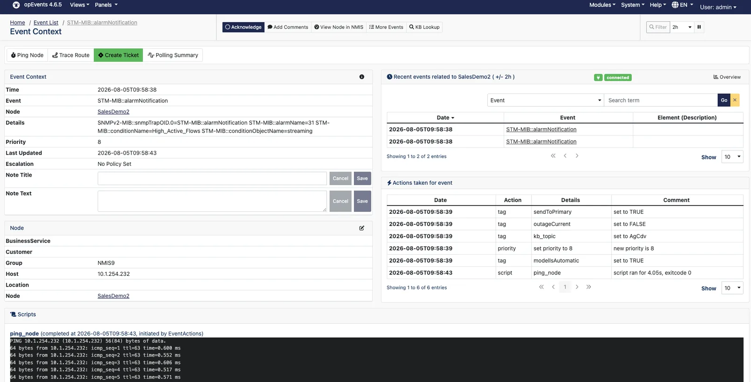Sort actions table by Action column
This screenshot has width=751, height=382.
pyautogui.click(x=513, y=200)
